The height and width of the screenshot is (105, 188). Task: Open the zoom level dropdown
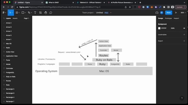(x=183, y=13)
